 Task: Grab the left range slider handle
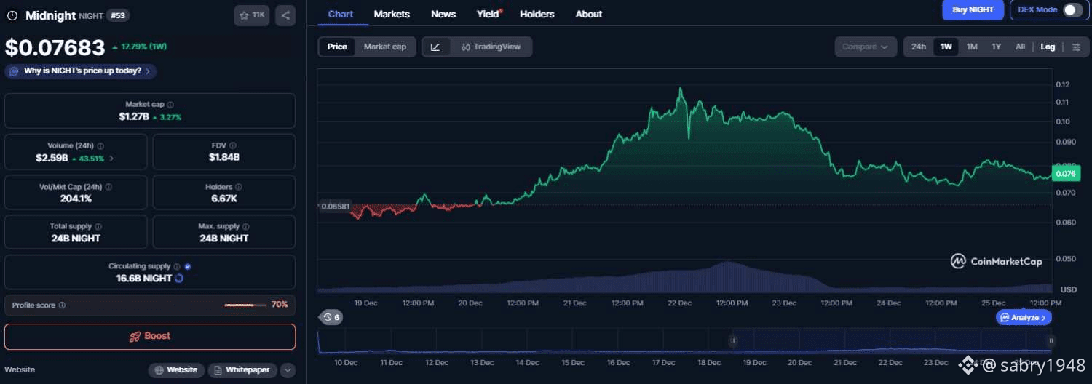point(733,340)
